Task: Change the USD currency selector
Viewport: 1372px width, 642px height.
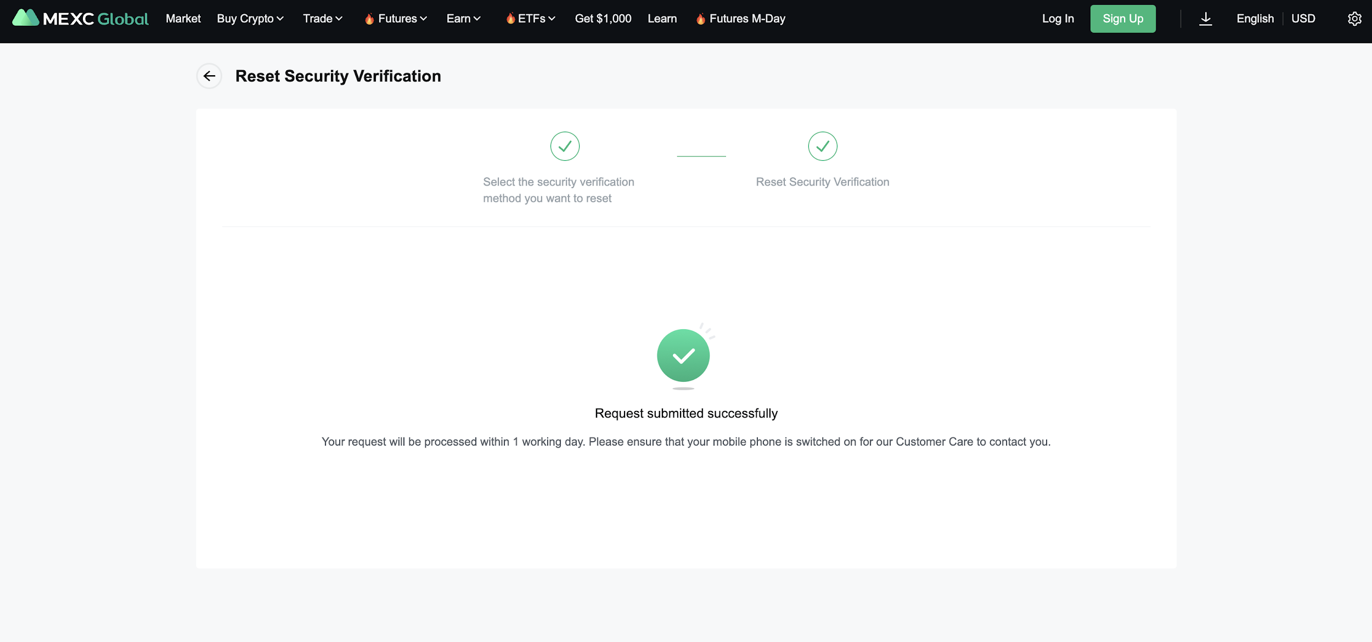Action: [1303, 19]
